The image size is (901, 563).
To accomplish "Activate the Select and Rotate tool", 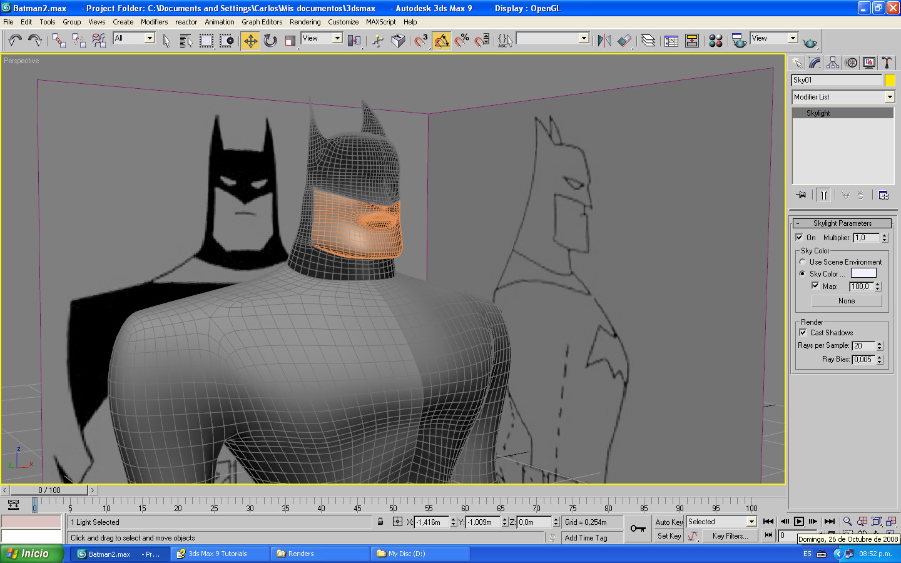I will click(x=270, y=41).
